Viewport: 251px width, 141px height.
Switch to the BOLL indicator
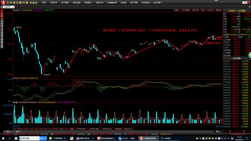(x=27, y=129)
